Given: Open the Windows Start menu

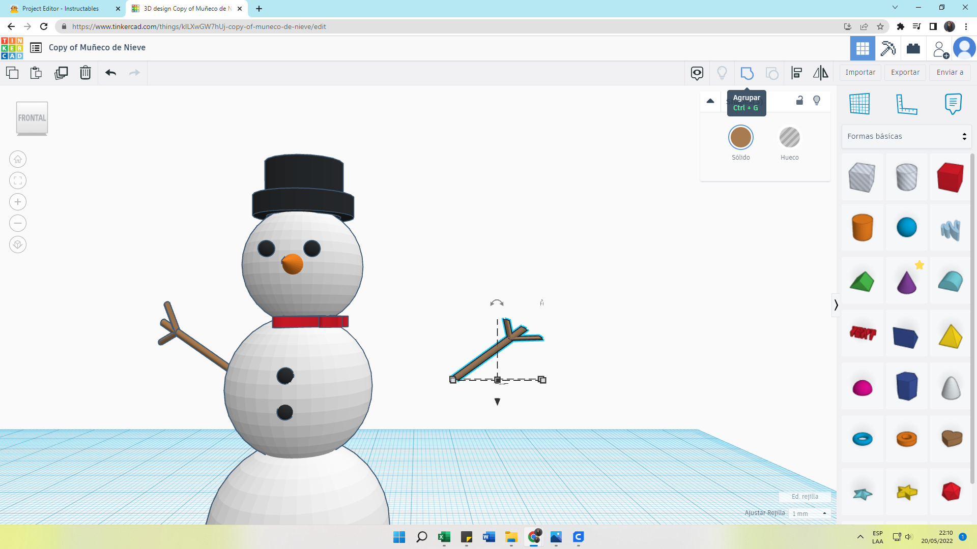Looking at the screenshot, I should [x=399, y=537].
